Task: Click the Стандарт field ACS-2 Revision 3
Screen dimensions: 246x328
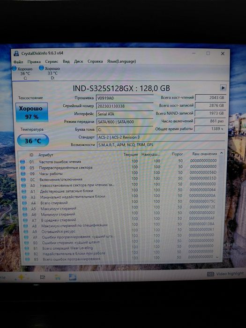Action: tap(161, 137)
